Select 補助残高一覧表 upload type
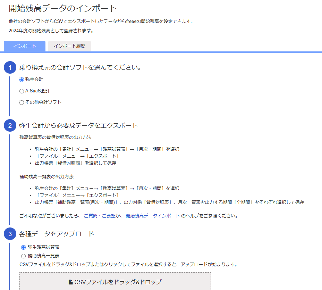The image size is (322, 290). point(23,256)
